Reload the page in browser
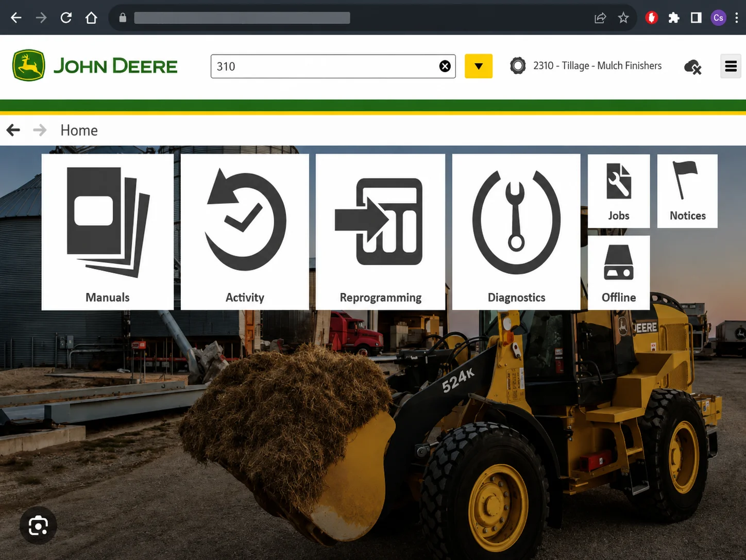This screenshot has height=560, width=746. (66, 18)
